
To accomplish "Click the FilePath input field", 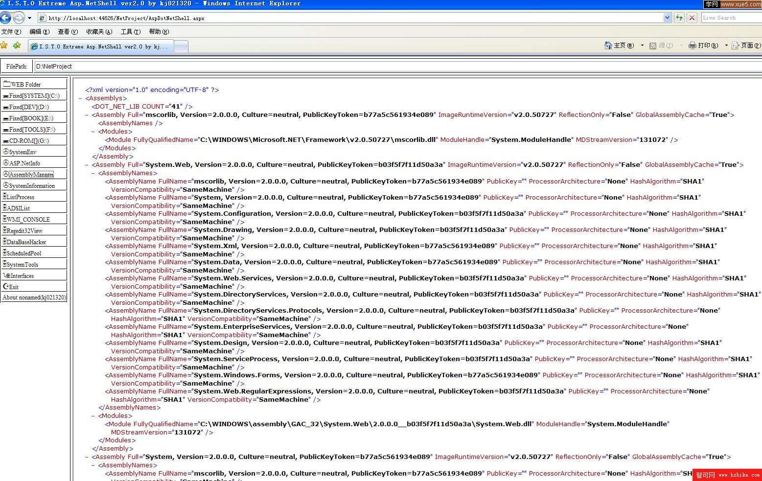I will 398,67.
